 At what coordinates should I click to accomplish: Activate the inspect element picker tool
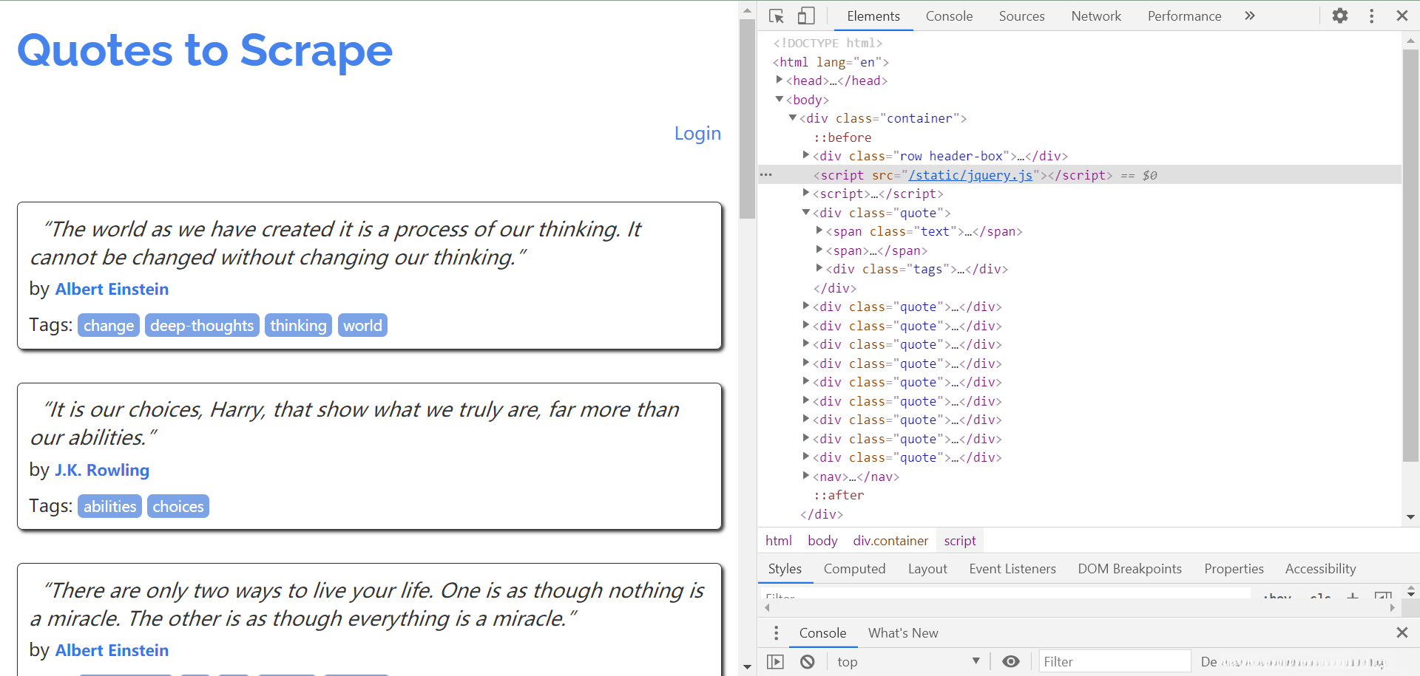[x=776, y=16]
